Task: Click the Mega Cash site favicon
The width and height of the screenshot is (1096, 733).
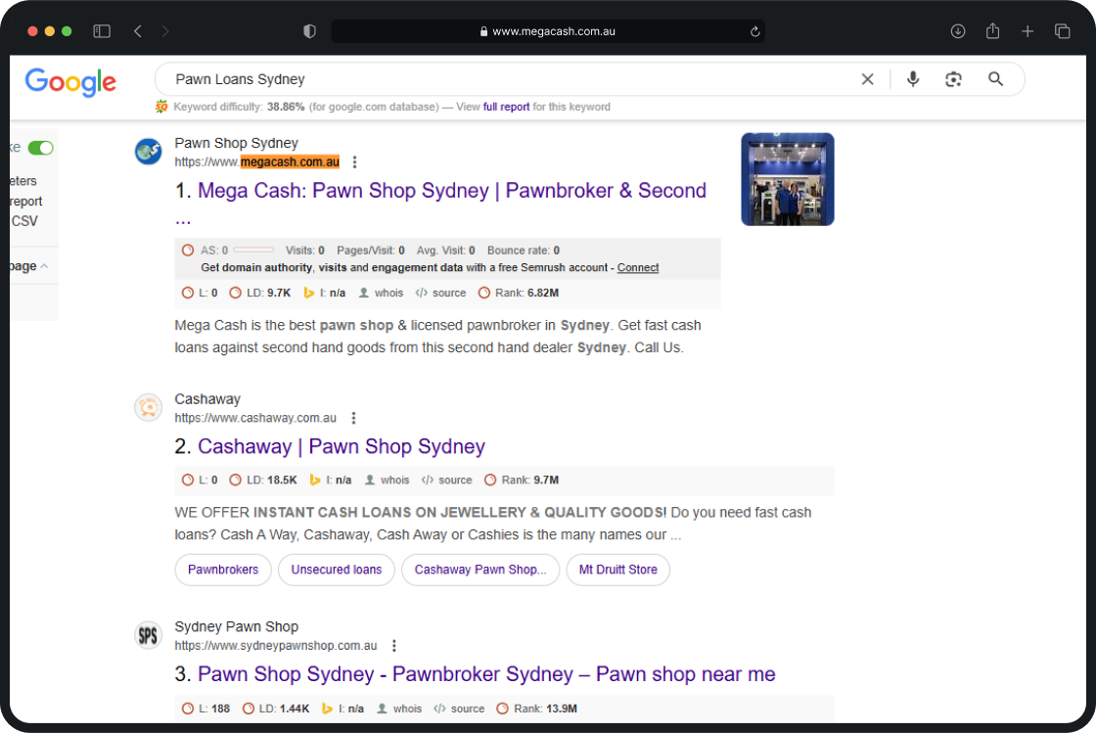Action: [148, 151]
